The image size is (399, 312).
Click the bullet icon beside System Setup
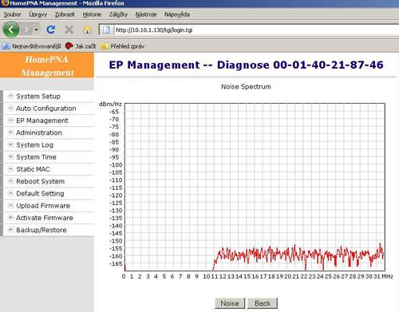[x=10, y=96]
